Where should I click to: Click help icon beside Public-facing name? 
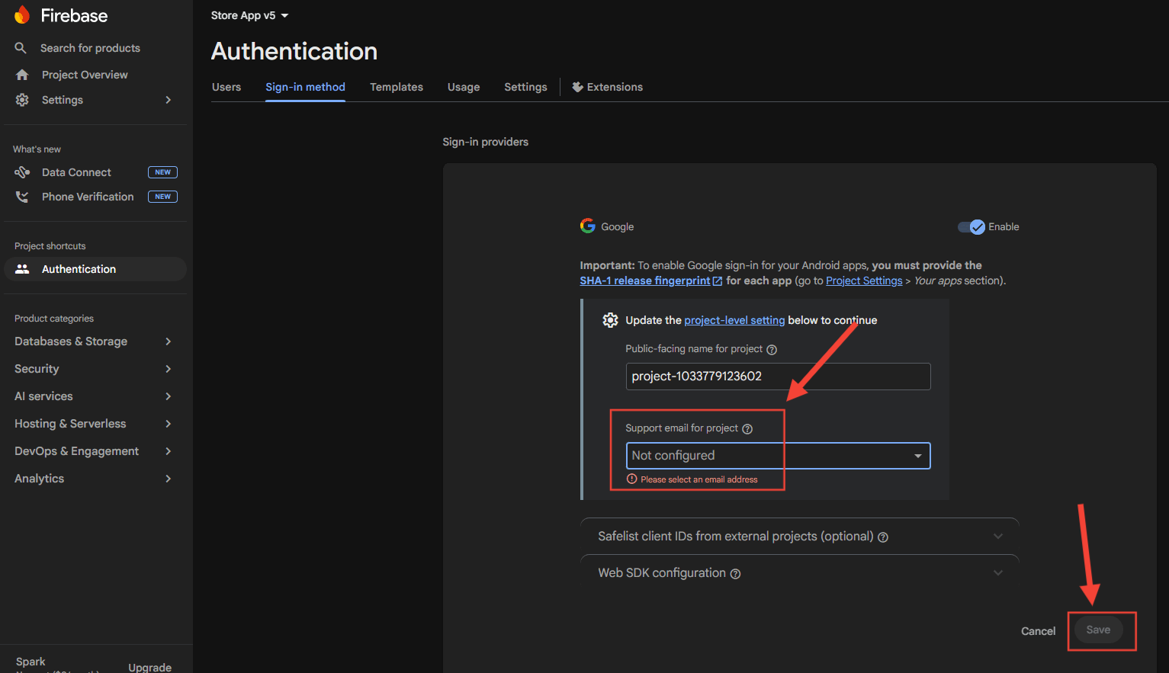[x=772, y=350]
